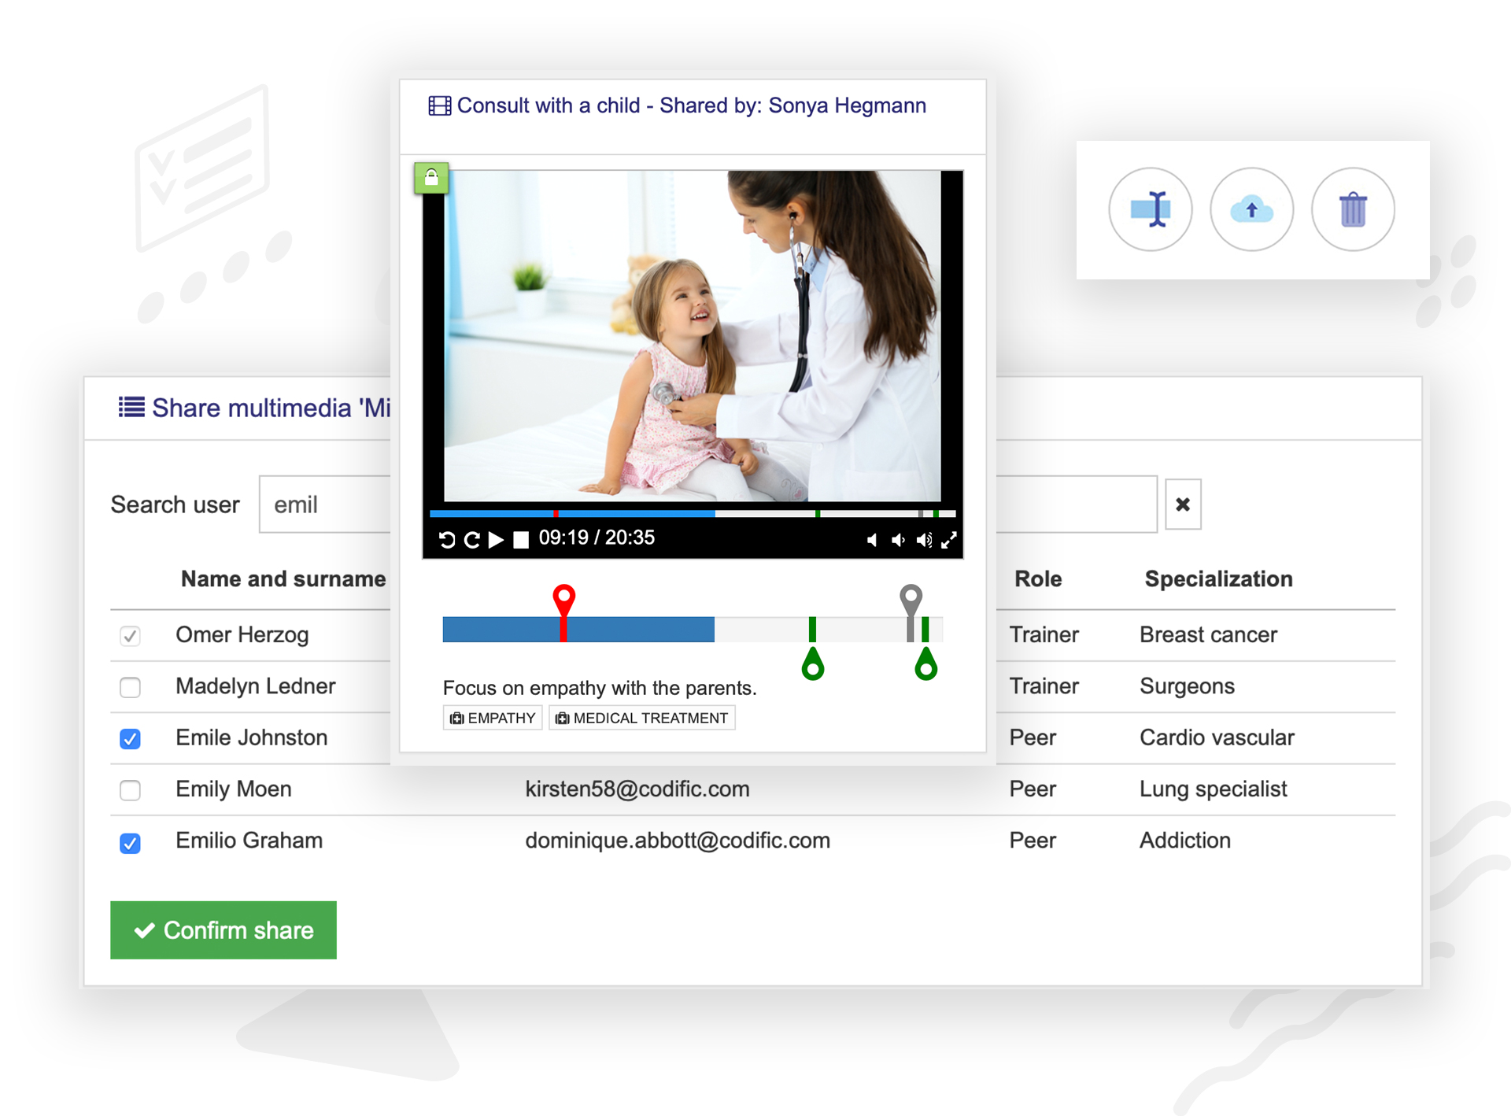This screenshot has height=1116, width=1511.
Task: Enter fullscreen video mode
Action: tap(949, 540)
